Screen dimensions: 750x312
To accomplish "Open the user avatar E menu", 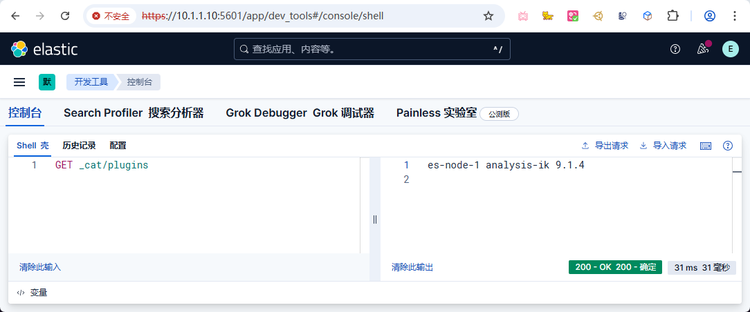I will click(x=731, y=48).
